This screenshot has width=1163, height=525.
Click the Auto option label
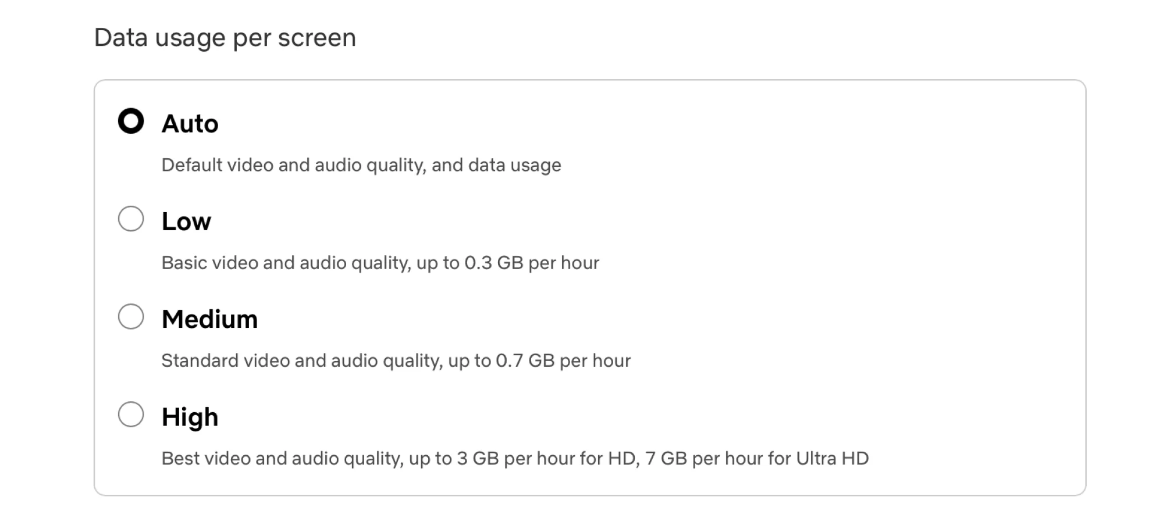190,122
